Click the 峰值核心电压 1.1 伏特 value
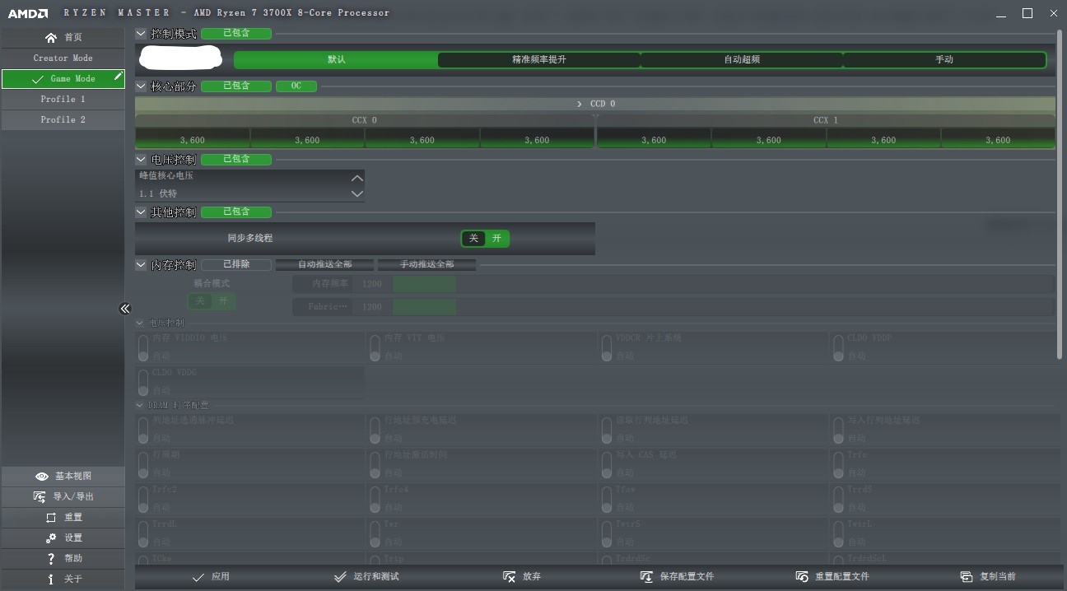 point(158,194)
